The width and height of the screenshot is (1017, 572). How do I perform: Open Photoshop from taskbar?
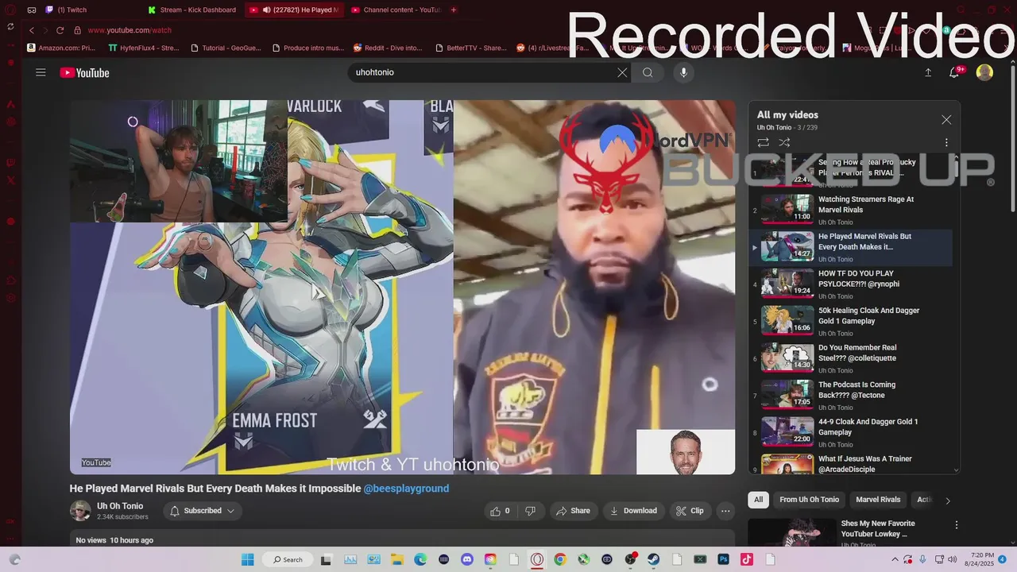[724, 559]
